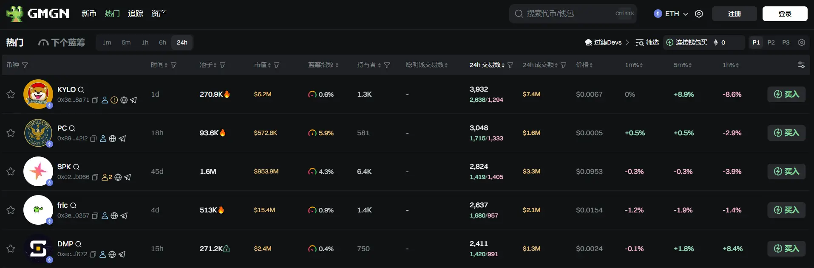Open the ETH chain selector dropdown

pos(671,14)
